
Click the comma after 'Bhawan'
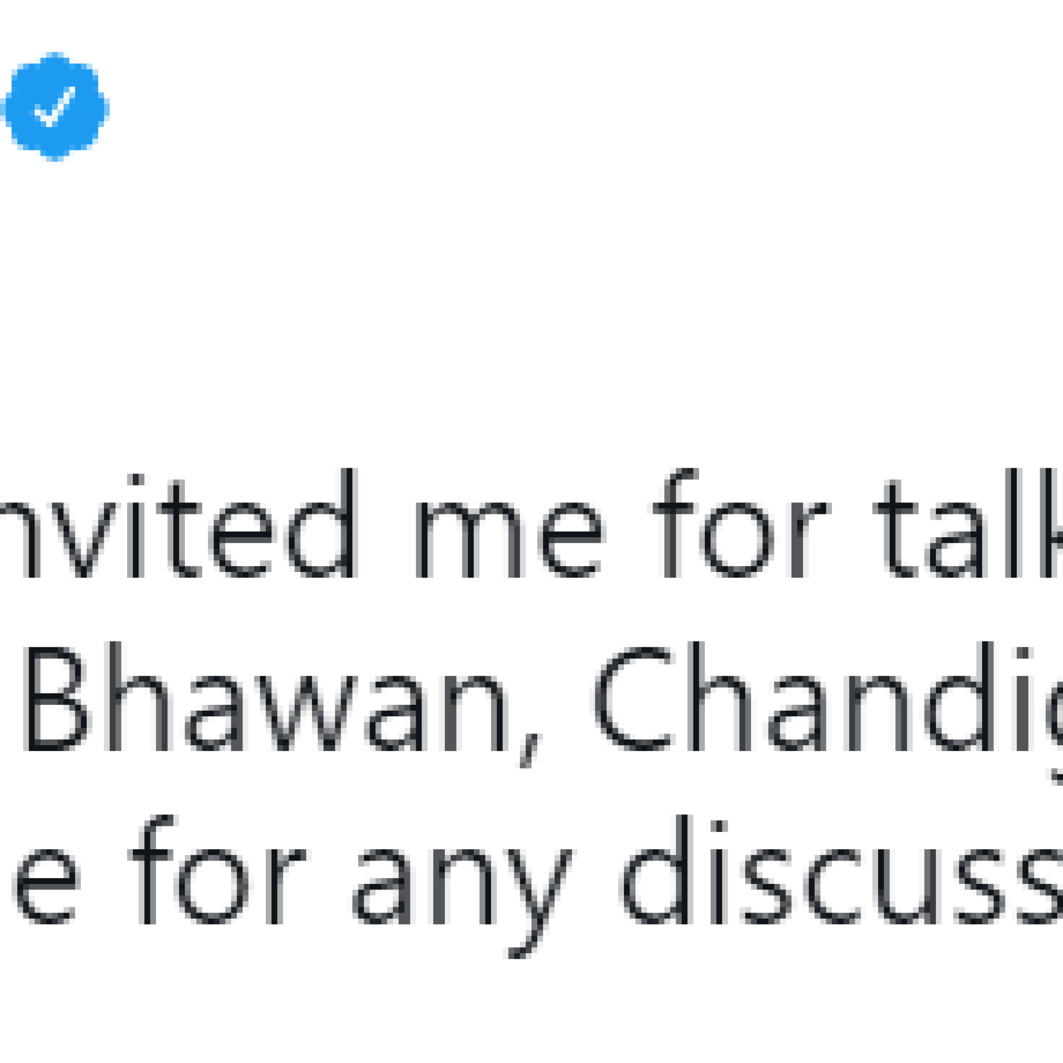pyautogui.click(x=530, y=751)
